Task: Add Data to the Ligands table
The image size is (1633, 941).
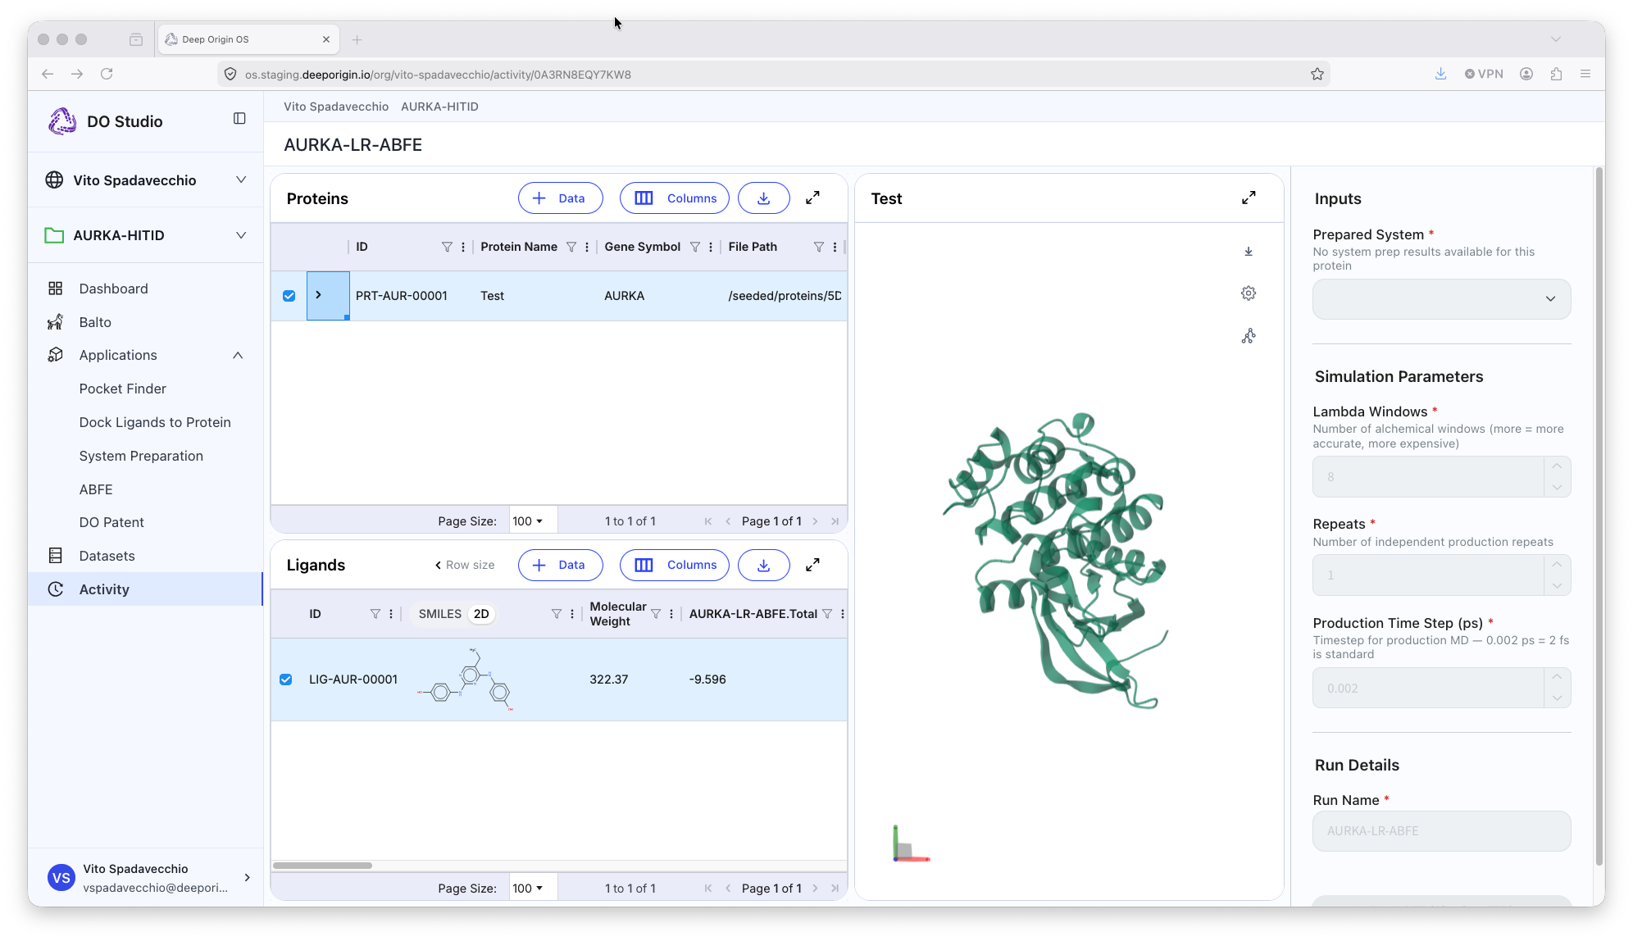Action: (x=560, y=565)
